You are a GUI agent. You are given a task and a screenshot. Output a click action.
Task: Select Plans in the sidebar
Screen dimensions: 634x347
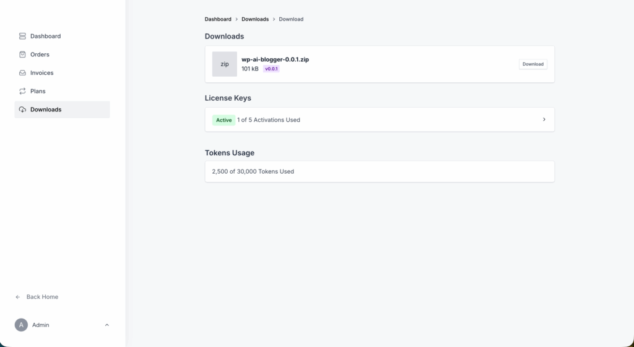pos(63,92)
